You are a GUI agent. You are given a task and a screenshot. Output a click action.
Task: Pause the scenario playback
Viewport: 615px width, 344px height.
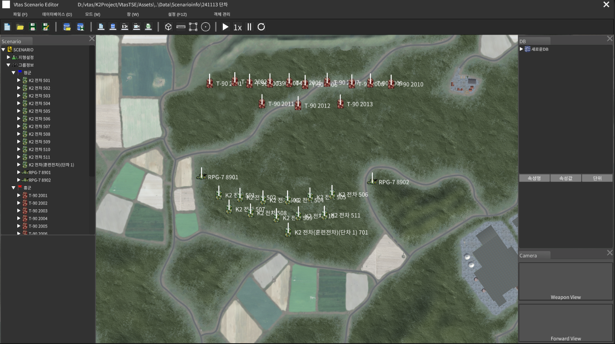(249, 27)
